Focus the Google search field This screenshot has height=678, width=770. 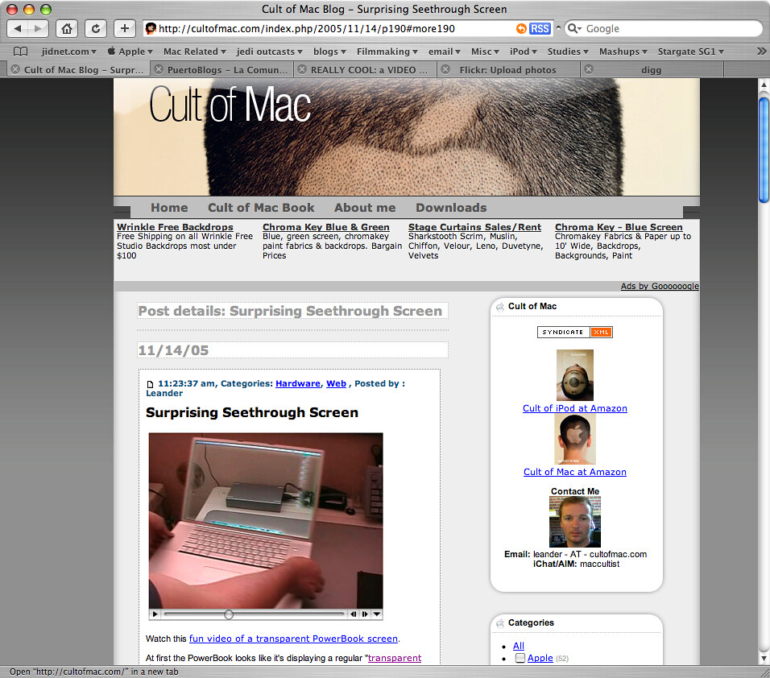pyautogui.click(x=664, y=28)
